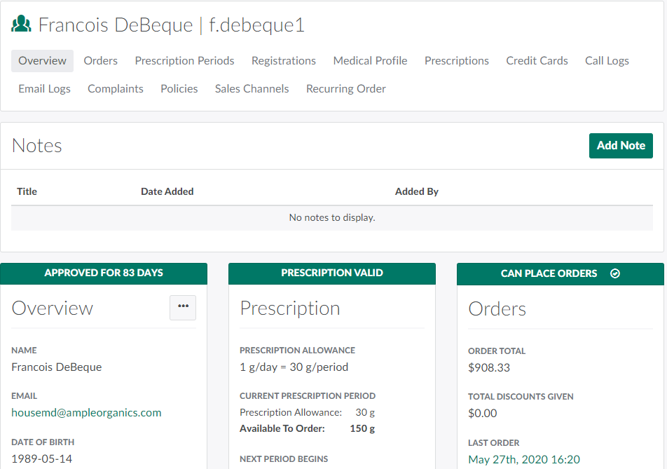Show the Email Logs tab
Screen dimensions: 667x469
[44, 89]
